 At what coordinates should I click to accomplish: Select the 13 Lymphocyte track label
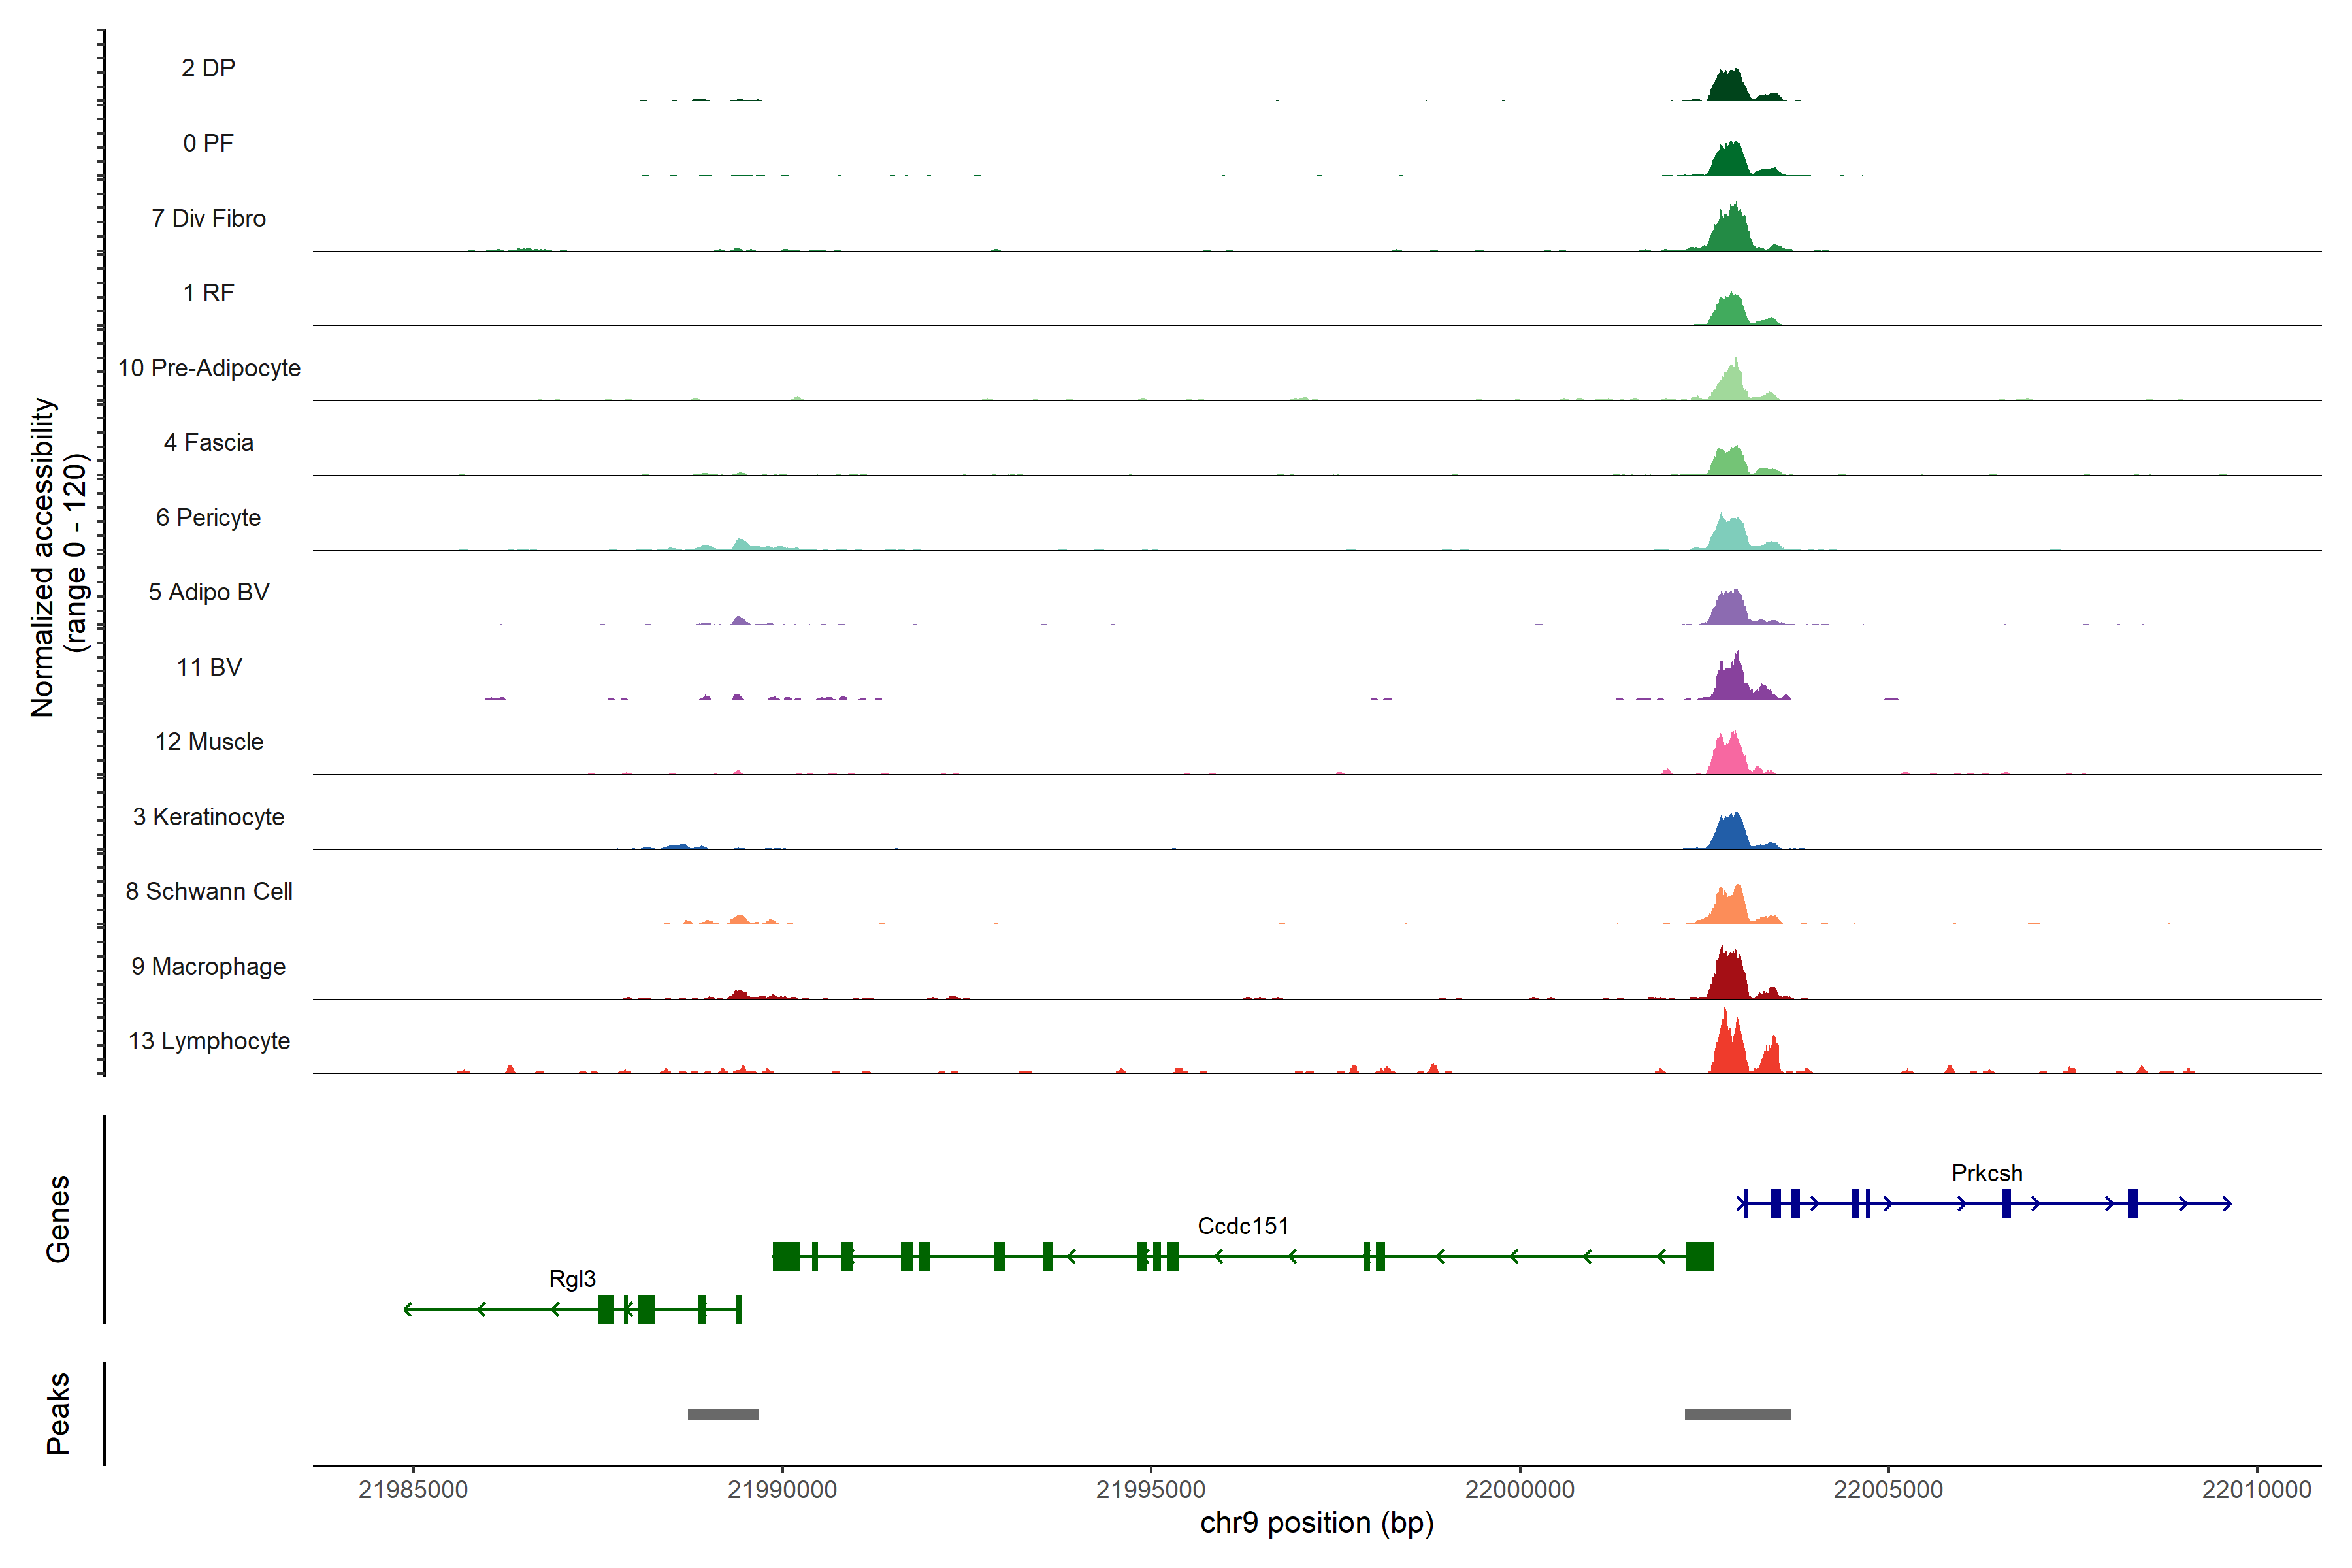point(209,1041)
